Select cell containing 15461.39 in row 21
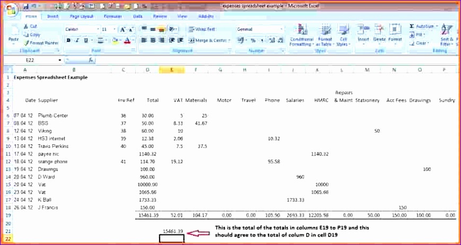 pyautogui.click(x=172, y=231)
